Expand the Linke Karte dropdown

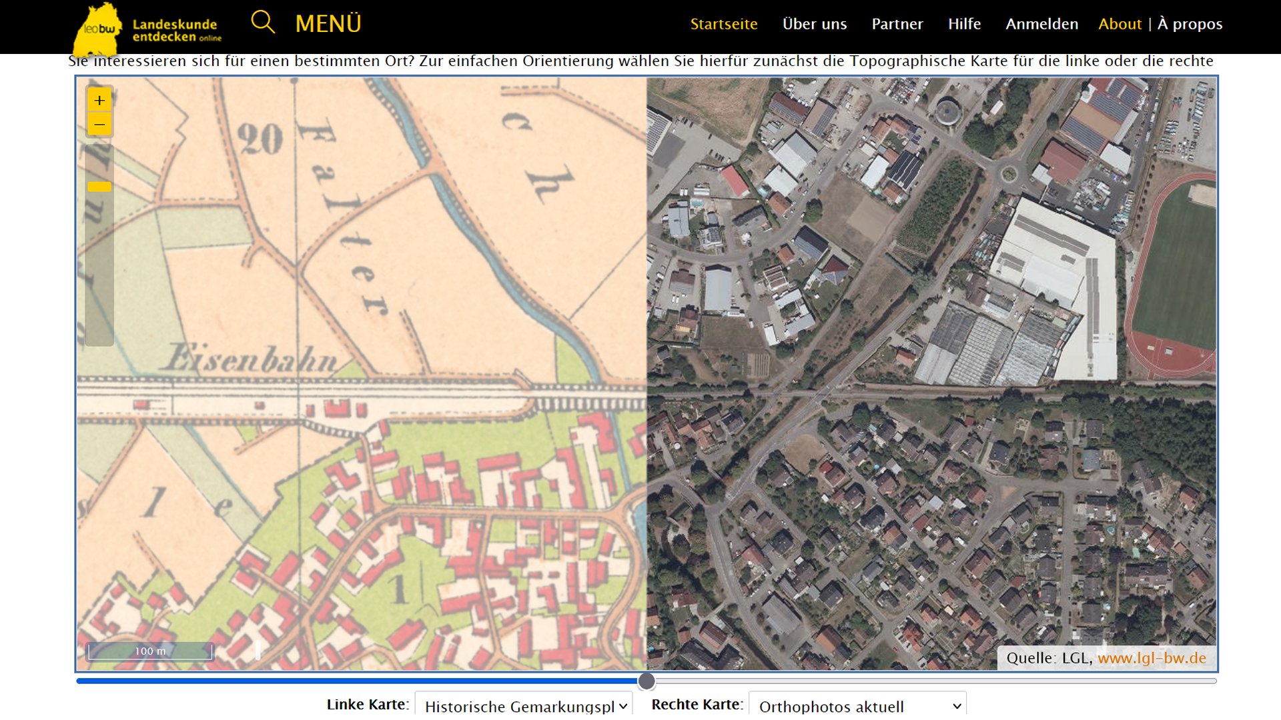pos(524,705)
